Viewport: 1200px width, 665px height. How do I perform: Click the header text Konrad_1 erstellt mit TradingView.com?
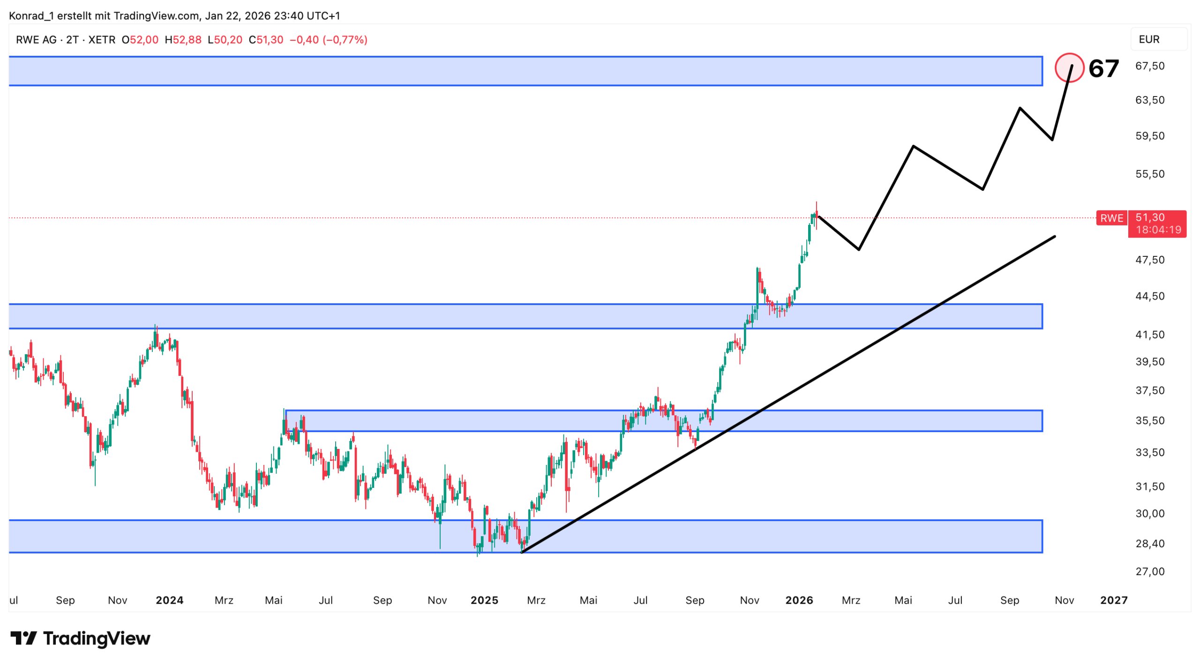(104, 15)
